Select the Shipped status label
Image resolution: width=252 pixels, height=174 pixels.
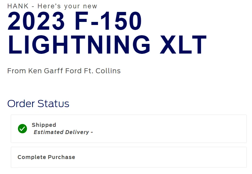click(44, 125)
